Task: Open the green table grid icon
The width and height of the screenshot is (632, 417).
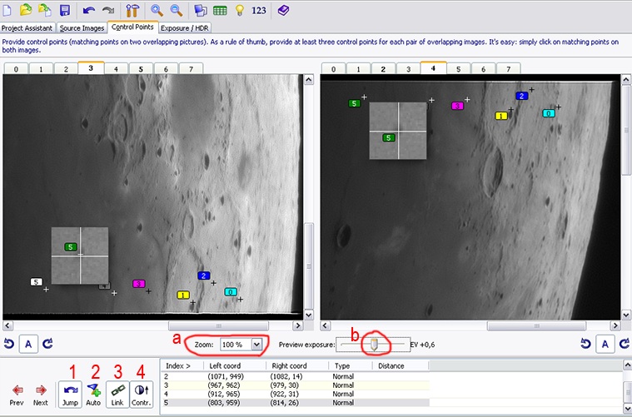Action: click(x=220, y=10)
